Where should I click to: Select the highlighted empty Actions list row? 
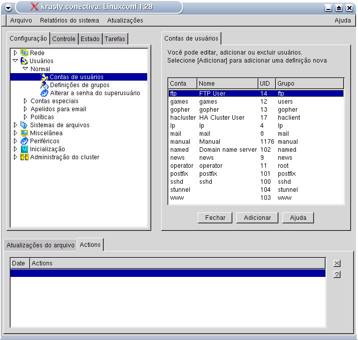[x=168, y=273]
